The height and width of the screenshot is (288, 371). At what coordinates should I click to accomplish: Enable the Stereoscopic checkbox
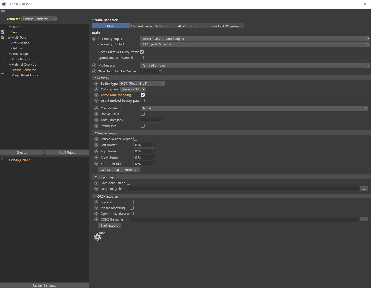2,54
